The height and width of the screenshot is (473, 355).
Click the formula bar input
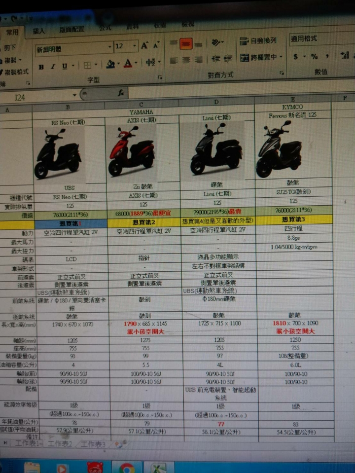click(241, 90)
